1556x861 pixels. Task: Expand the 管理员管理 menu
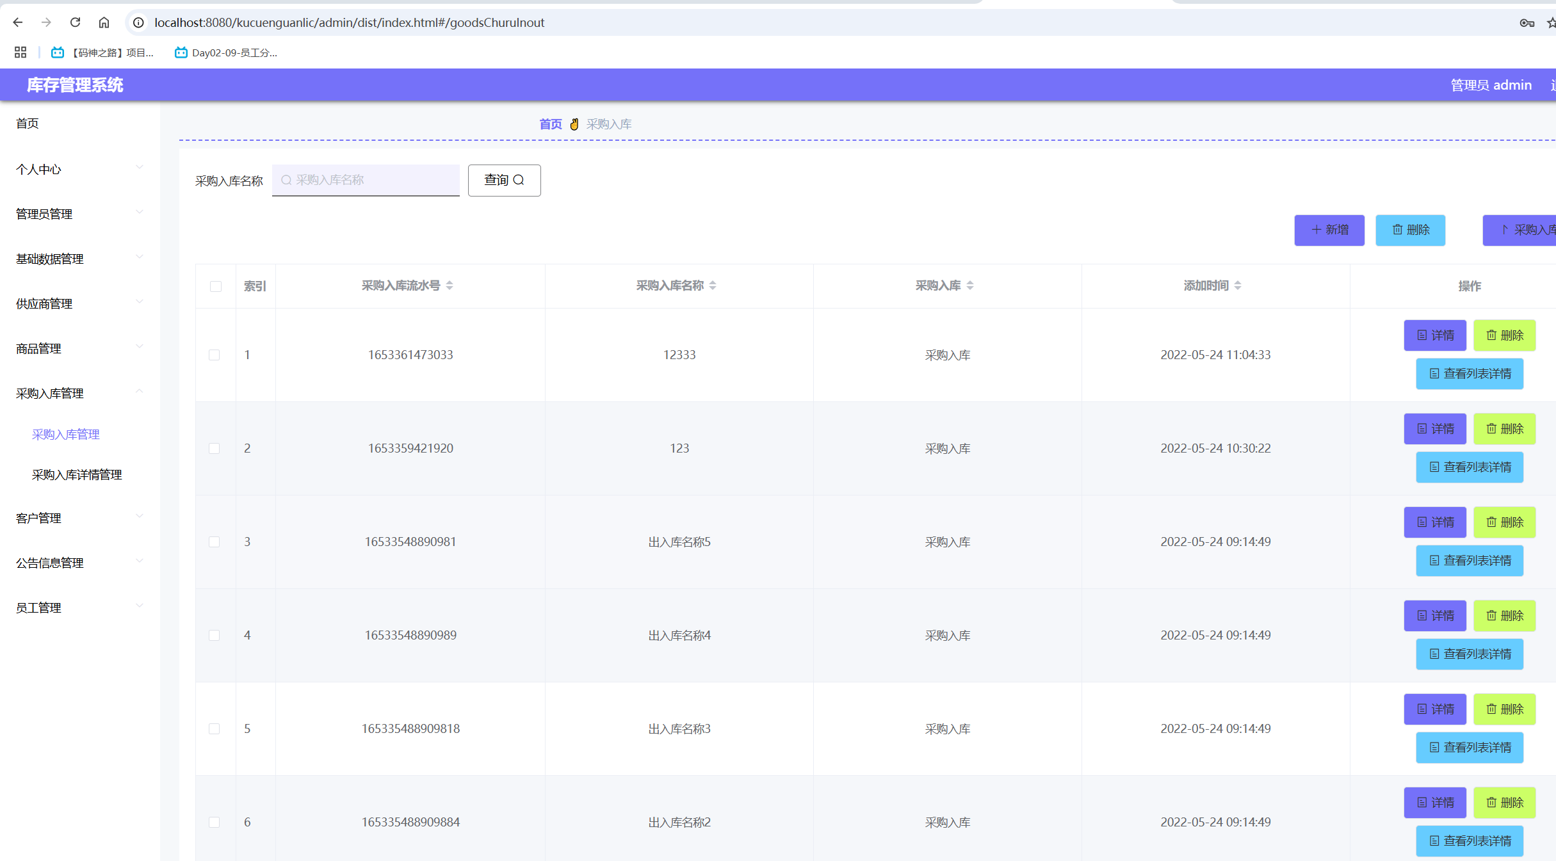[x=80, y=214]
